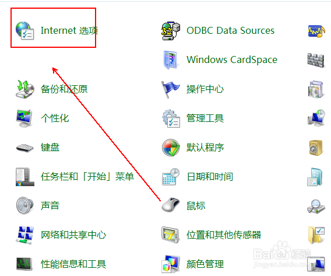Screen dimensions: 331x276
Task: Open the Windows CardSpace icon
Action: click(170, 60)
